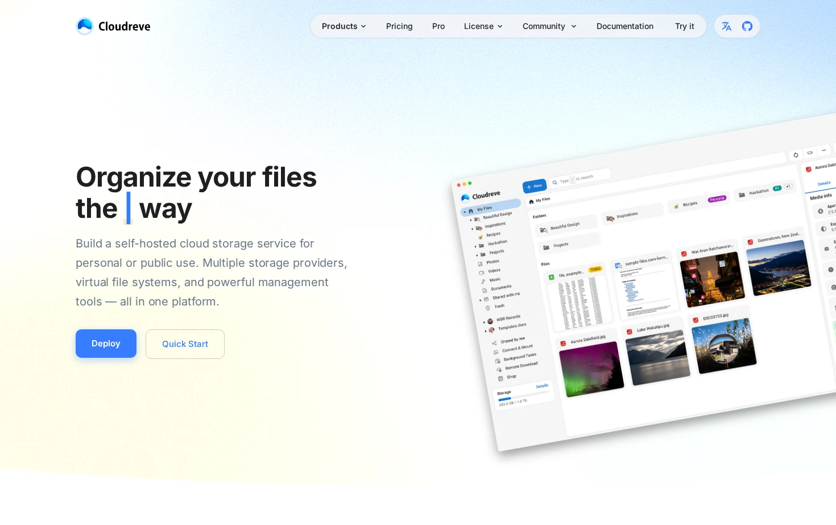Image resolution: width=836 pixels, height=525 pixels.
Task: Select Music in preview sidebar
Action: (495, 280)
